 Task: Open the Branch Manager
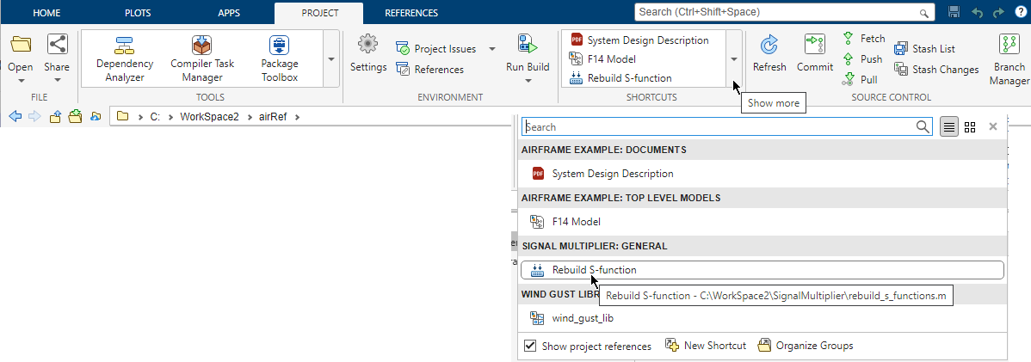[x=1009, y=58]
